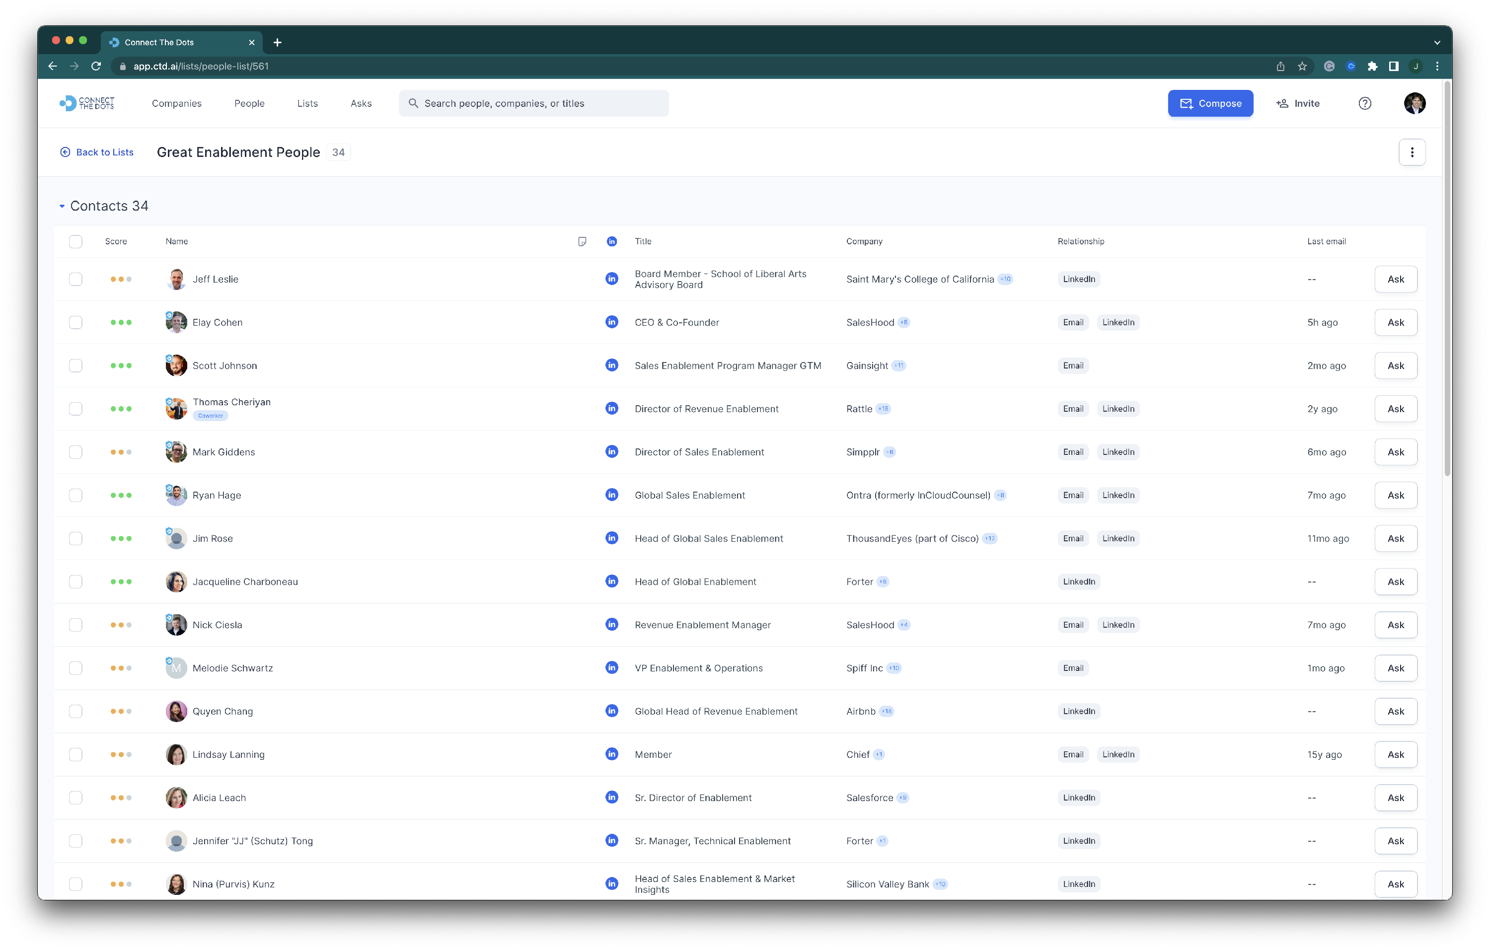Click the Compose button

pyautogui.click(x=1210, y=103)
